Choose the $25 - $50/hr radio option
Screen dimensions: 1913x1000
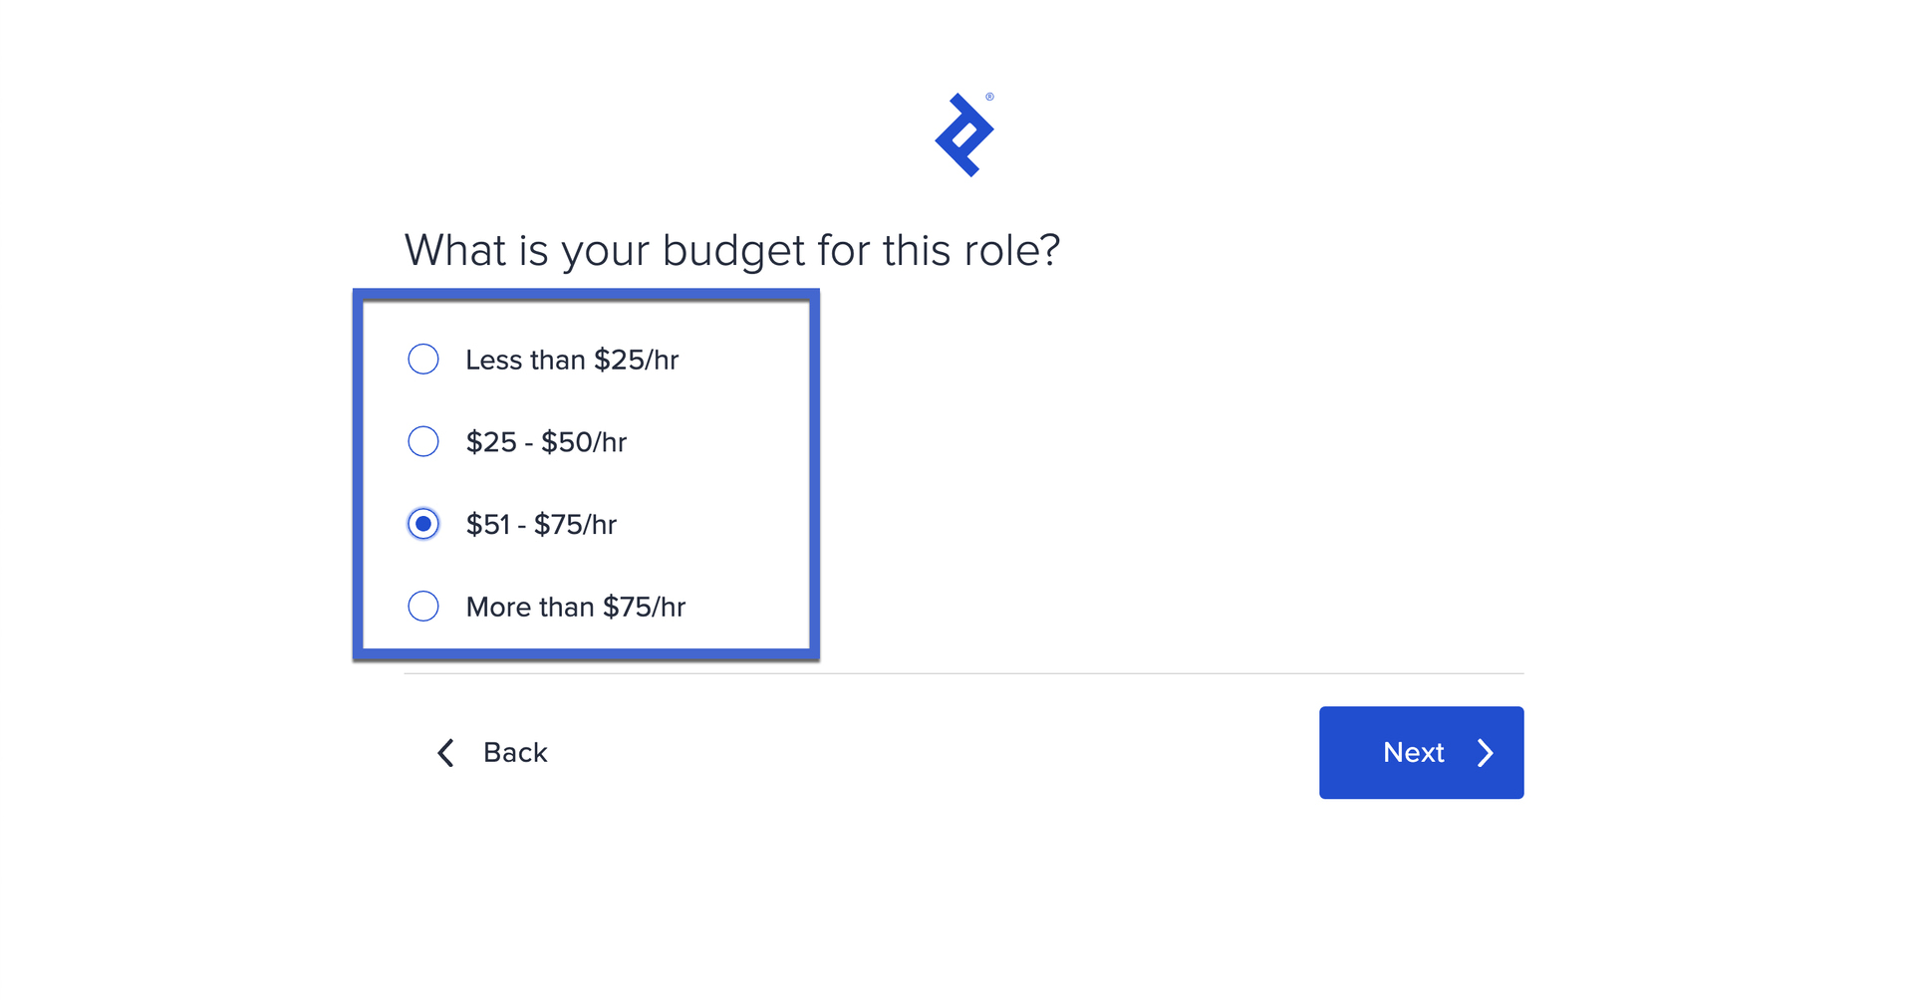(x=423, y=441)
